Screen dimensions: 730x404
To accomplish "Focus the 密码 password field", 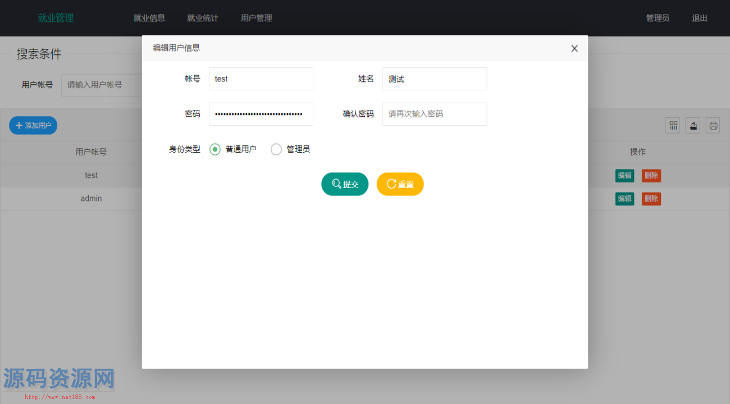I will tap(261, 114).
